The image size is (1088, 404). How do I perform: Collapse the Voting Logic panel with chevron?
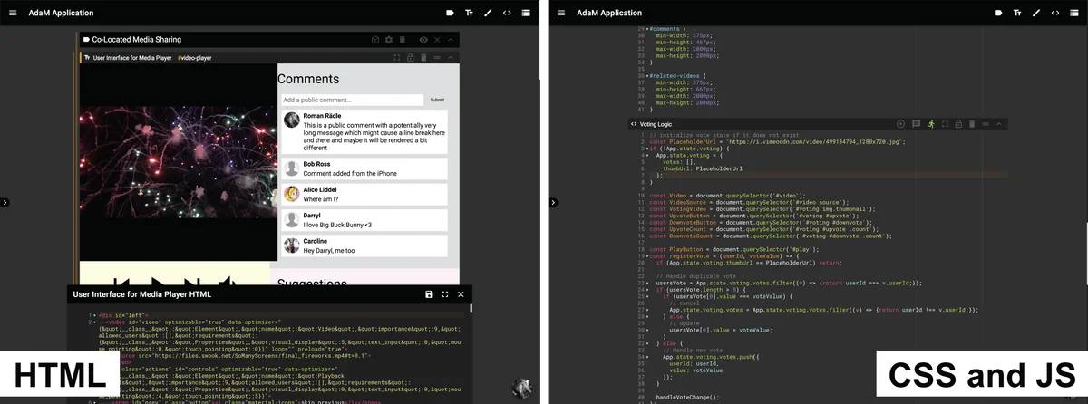999,123
